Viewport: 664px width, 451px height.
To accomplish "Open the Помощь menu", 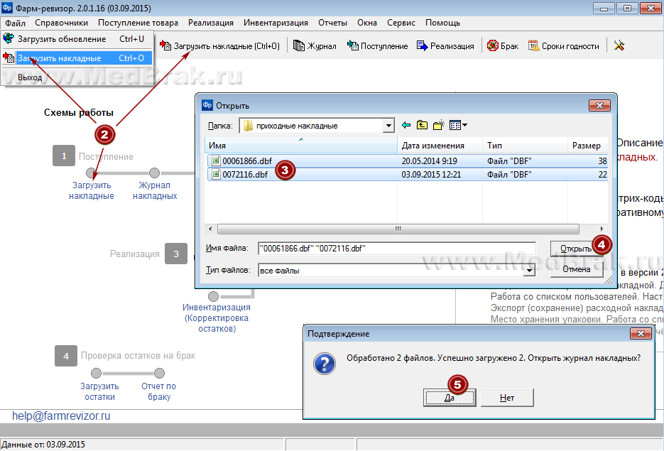I will pos(442,23).
